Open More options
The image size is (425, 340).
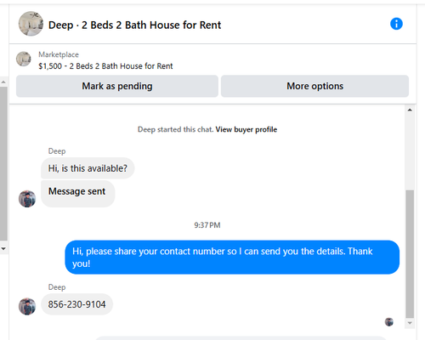click(314, 86)
